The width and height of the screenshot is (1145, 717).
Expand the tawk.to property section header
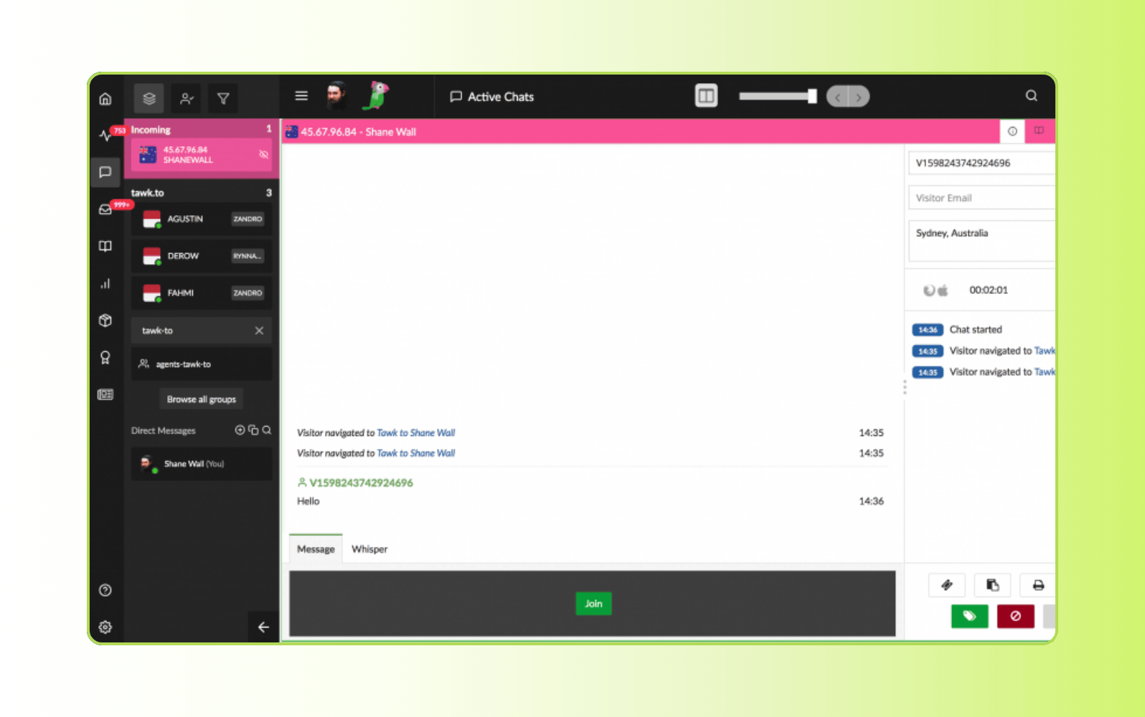202,193
